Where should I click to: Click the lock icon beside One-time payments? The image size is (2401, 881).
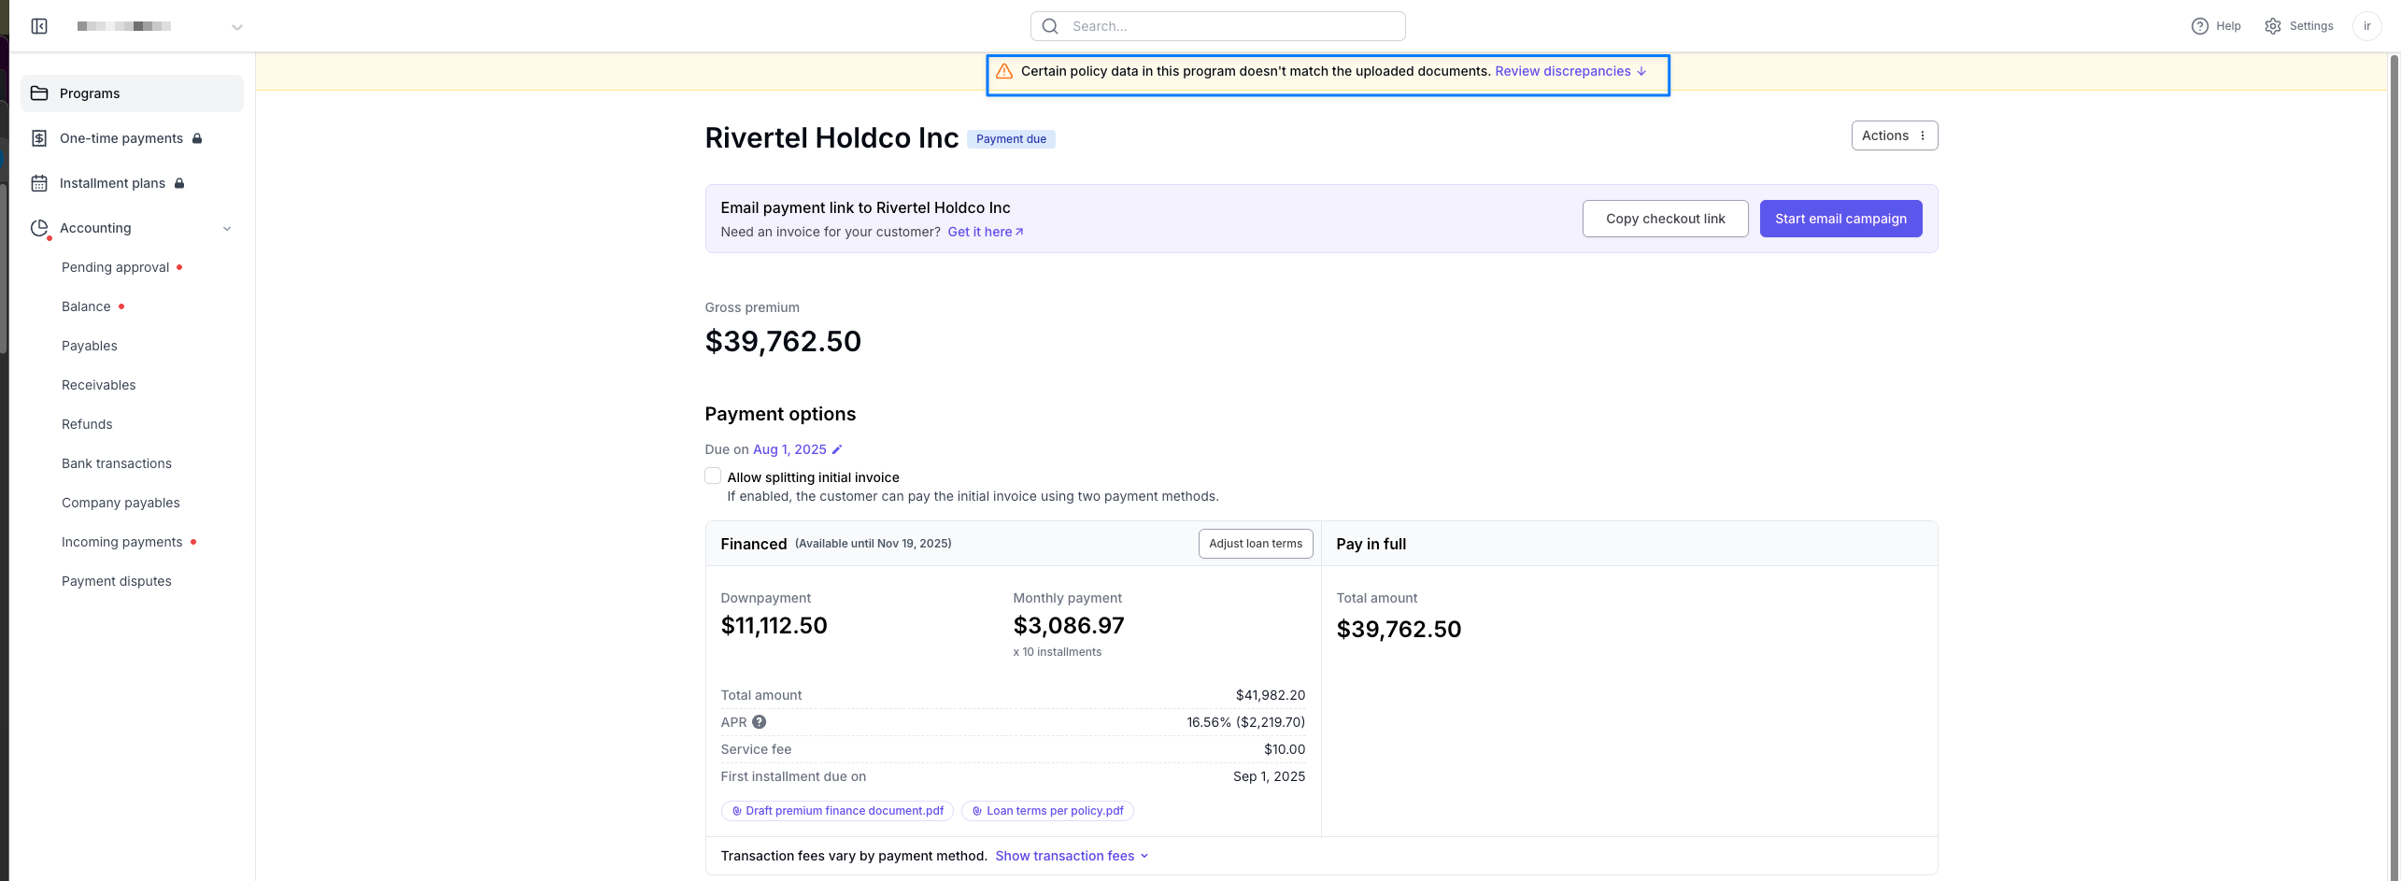coord(197,138)
